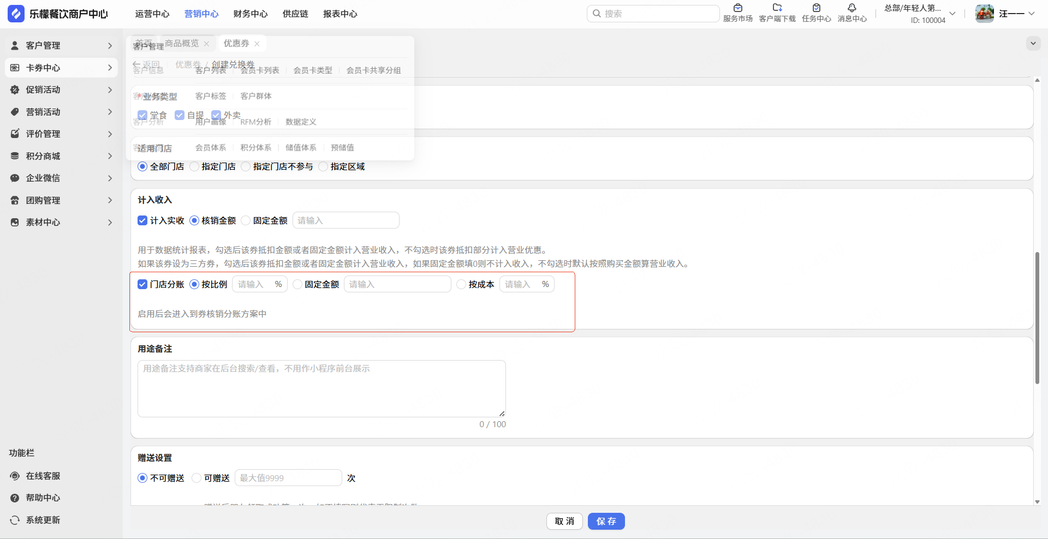Expand the 营销活动 sidebar chevron
The width and height of the screenshot is (1048, 539).
pyautogui.click(x=110, y=112)
